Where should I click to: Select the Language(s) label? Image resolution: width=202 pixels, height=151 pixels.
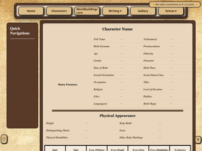[x=100, y=104]
